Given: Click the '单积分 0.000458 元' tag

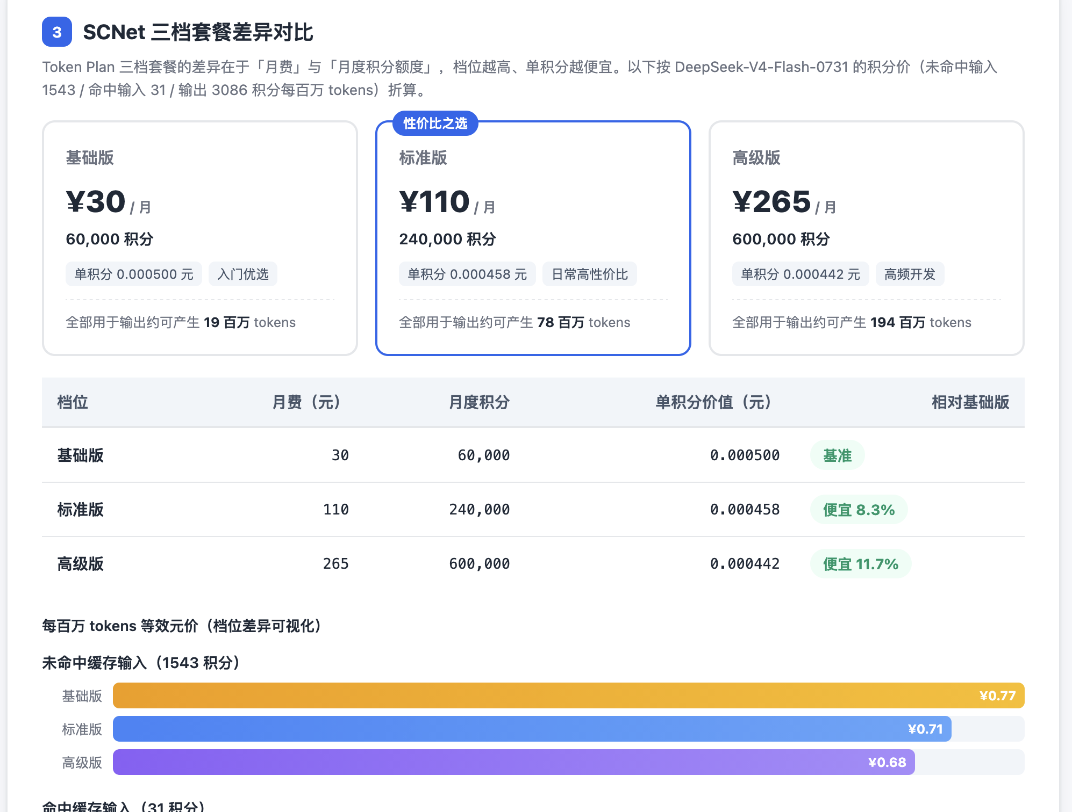Looking at the screenshot, I should point(467,274).
